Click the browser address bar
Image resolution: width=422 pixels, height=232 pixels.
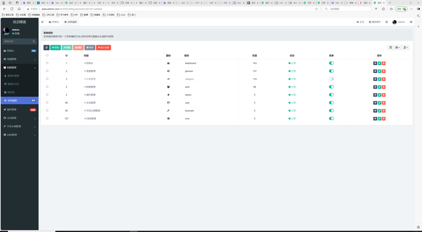point(172,9)
